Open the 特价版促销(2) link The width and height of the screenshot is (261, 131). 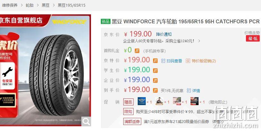(x=204, y=61)
